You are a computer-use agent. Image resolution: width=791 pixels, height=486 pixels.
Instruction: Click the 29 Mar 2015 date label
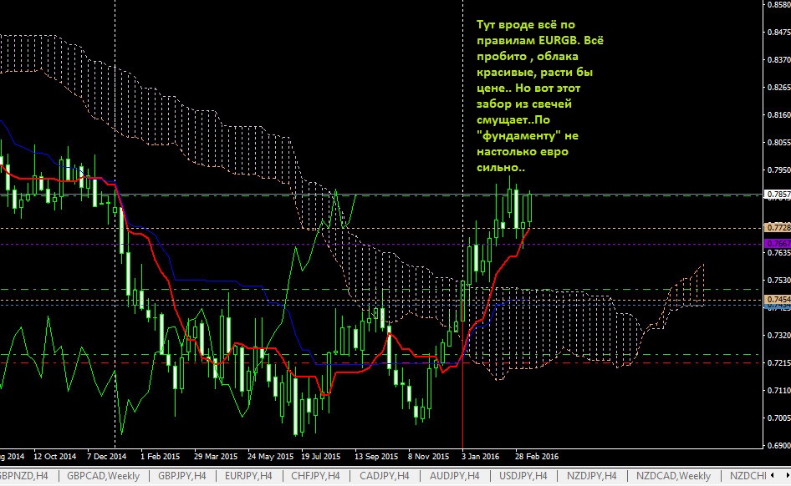216,456
